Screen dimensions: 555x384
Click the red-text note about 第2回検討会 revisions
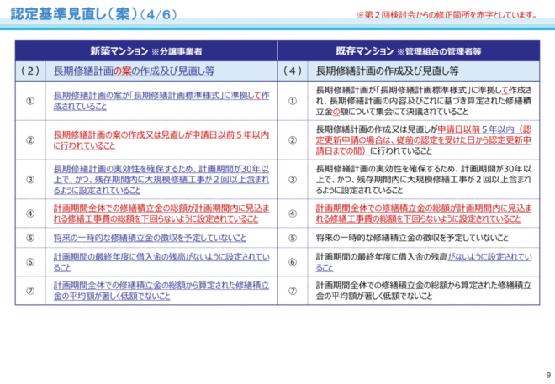[x=445, y=16]
